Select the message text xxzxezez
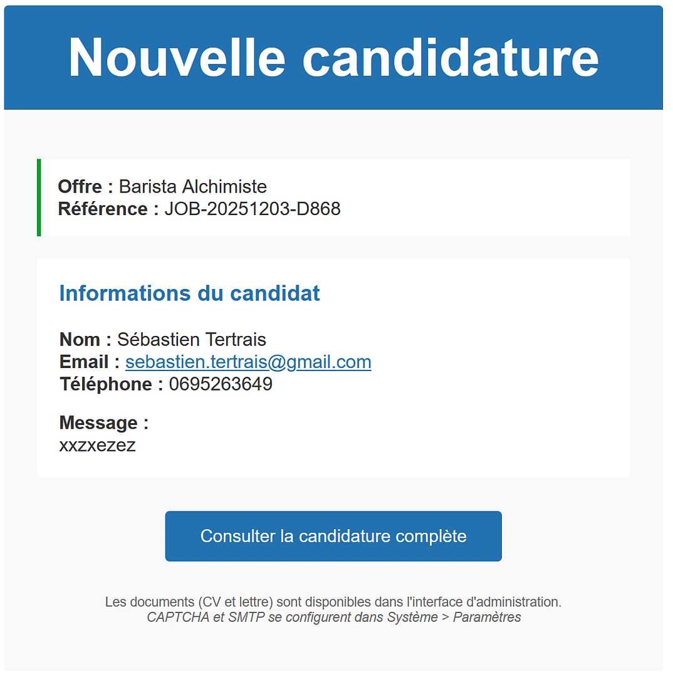 click(x=97, y=446)
